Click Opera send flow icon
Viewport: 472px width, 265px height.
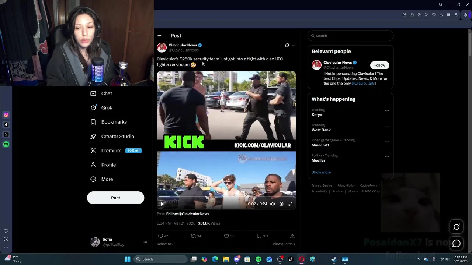point(426,15)
